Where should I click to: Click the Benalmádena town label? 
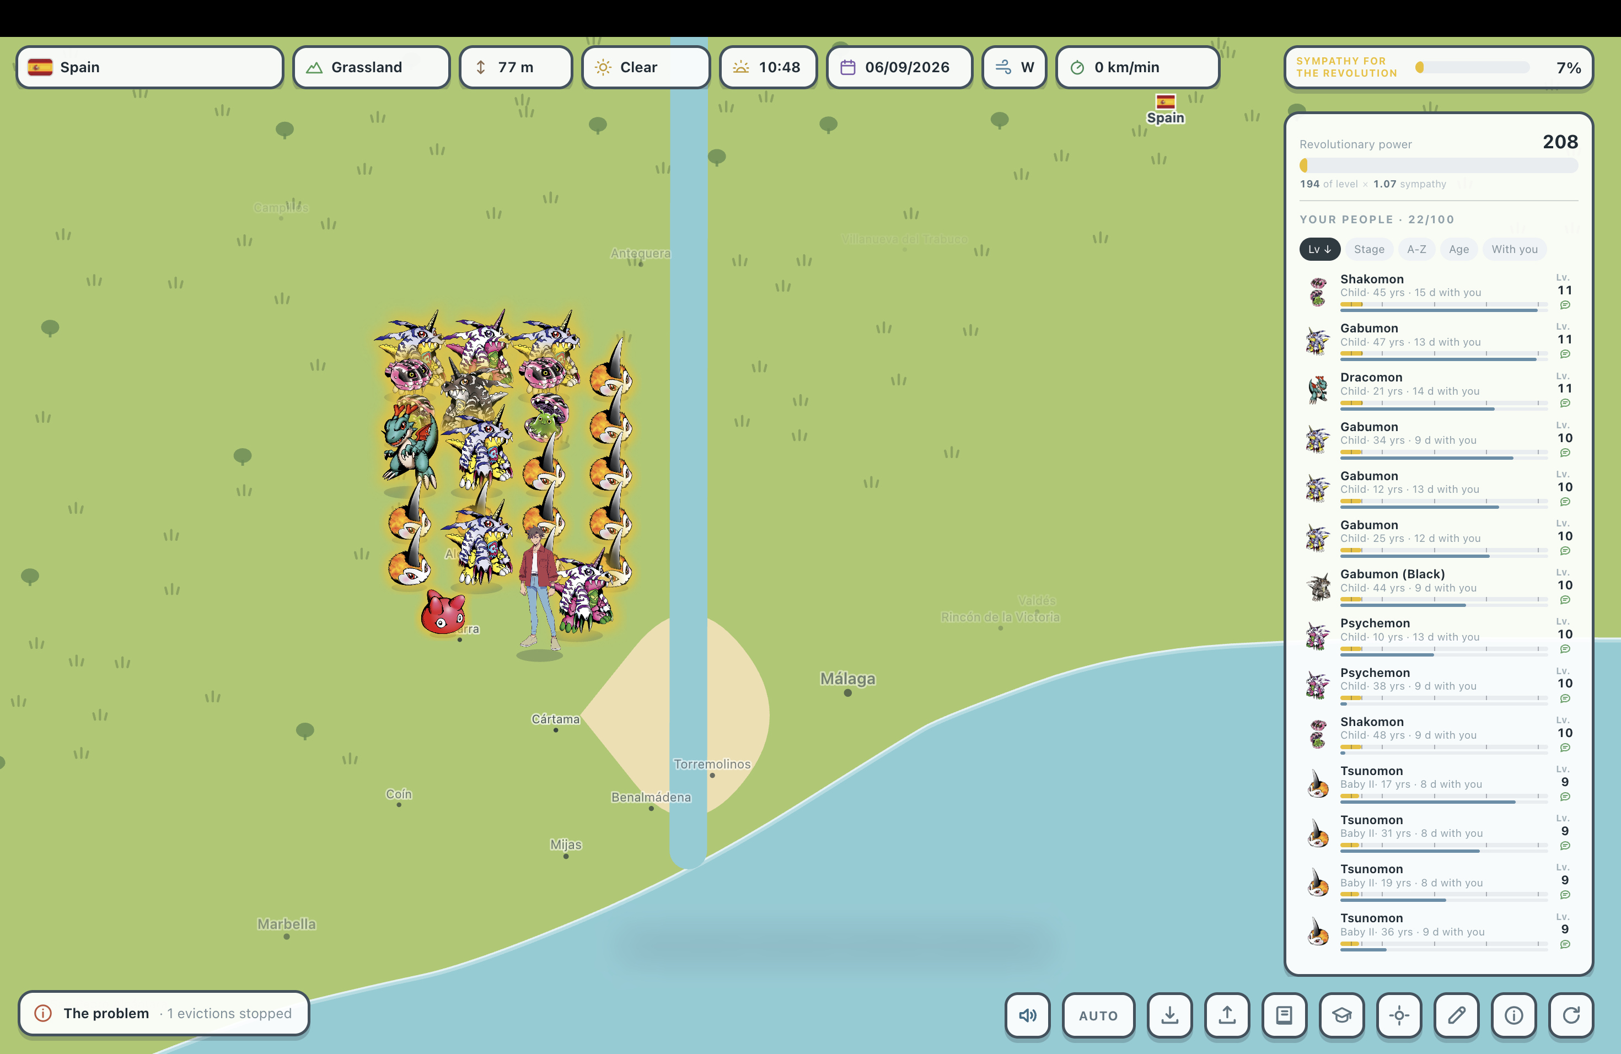point(651,797)
